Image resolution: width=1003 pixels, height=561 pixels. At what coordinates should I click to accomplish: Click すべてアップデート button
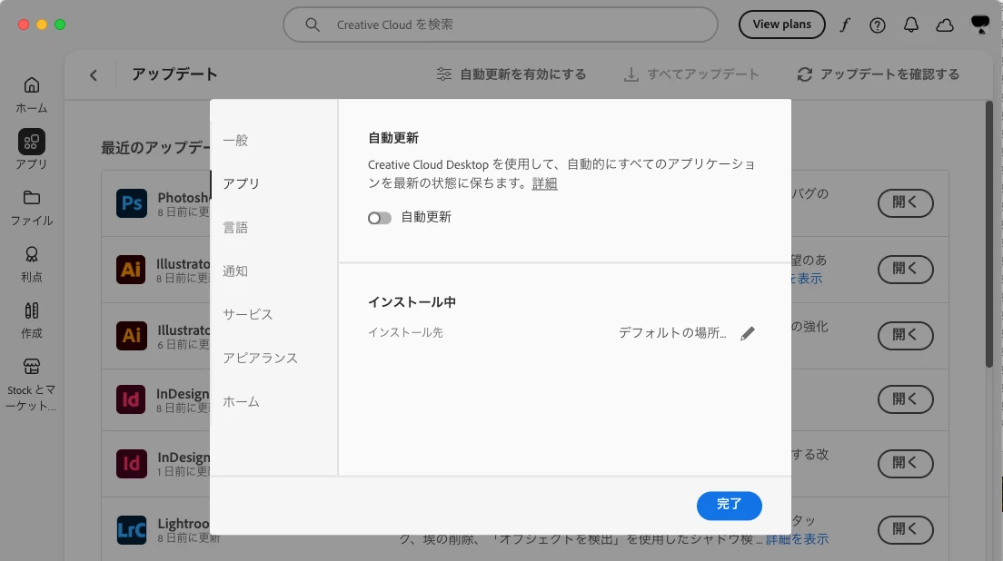click(x=691, y=74)
